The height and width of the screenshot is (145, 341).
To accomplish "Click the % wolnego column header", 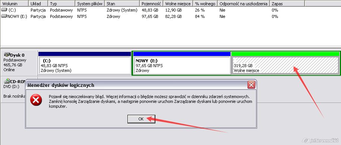I will [205, 4].
